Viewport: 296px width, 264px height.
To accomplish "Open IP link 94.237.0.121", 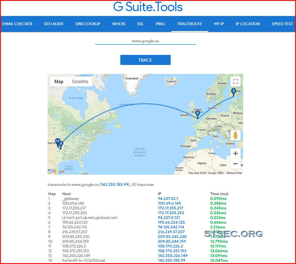I will tap(169, 218).
